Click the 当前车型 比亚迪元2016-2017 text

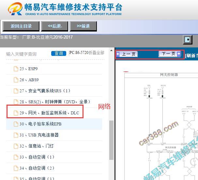pyautogui.click(x=36, y=37)
